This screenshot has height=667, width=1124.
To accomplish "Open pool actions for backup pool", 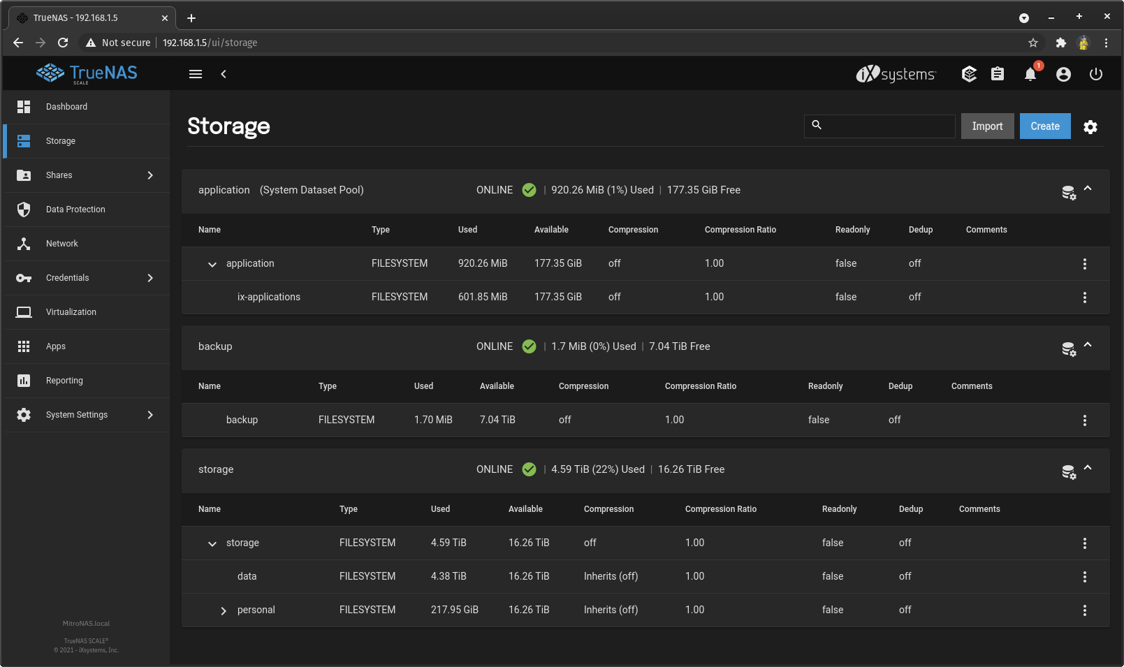I will (1068, 349).
